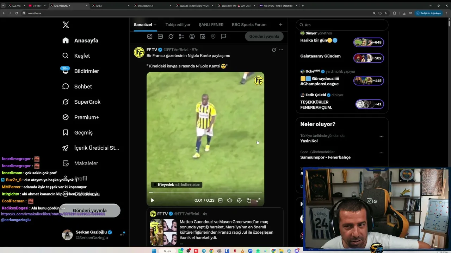Open WhatsApp from the taskbar
Image resolution: width=451 pixels, height=253 pixels.
coord(181,251)
